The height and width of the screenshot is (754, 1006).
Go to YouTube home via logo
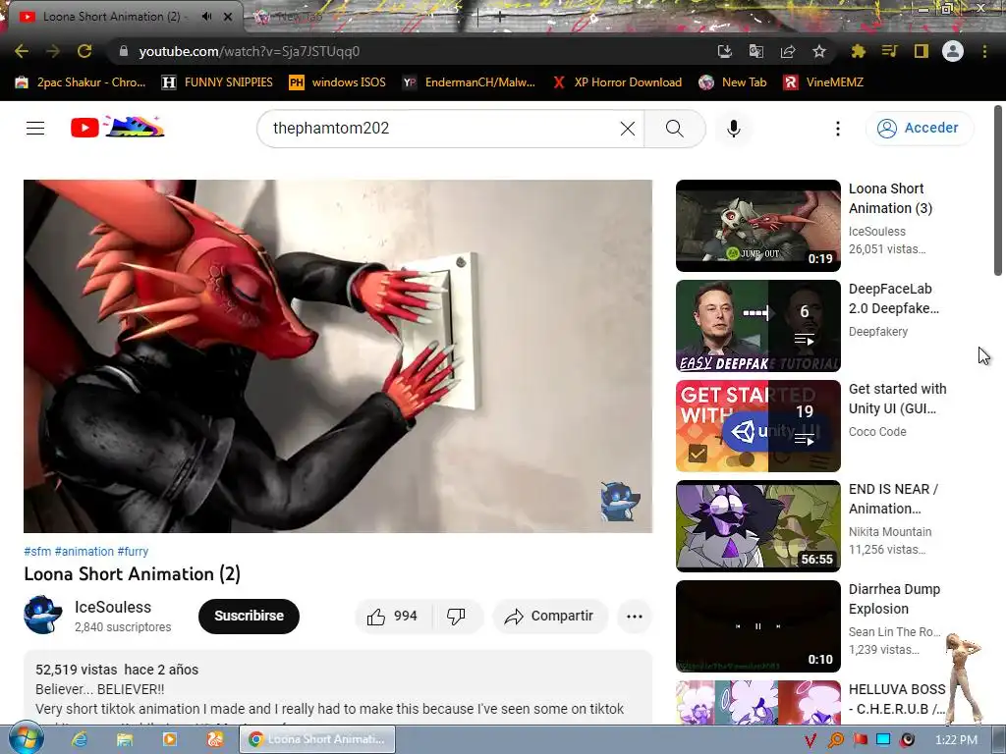[118, 128]
